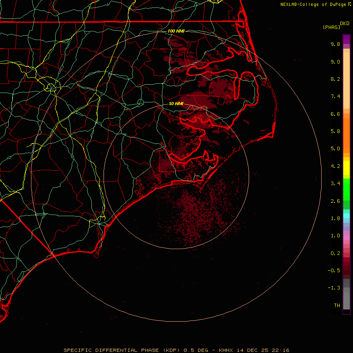353x353 pixels.
Task: Click the NEXLAB-College of DuPage text
Action: click(313, 4)
